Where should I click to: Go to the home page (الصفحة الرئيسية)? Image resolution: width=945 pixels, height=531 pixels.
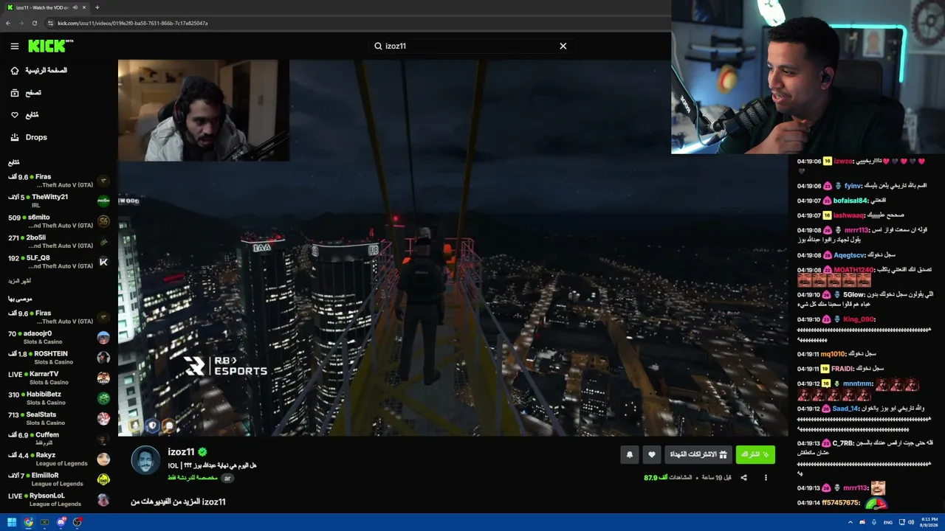(38, 71)
